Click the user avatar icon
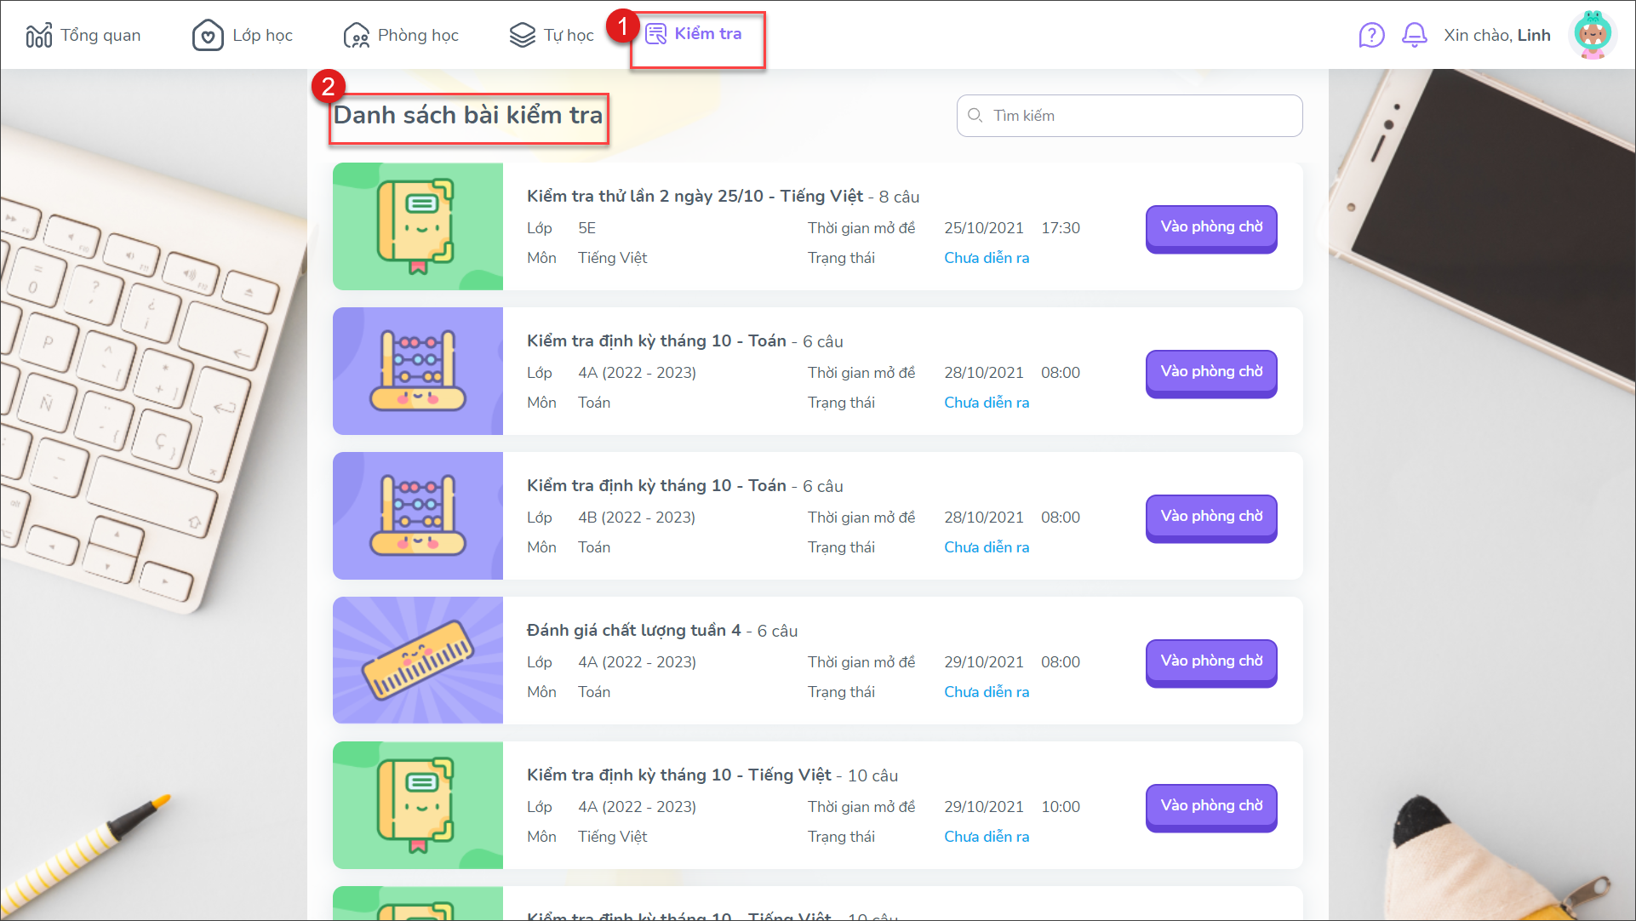 click(1592, 35)
